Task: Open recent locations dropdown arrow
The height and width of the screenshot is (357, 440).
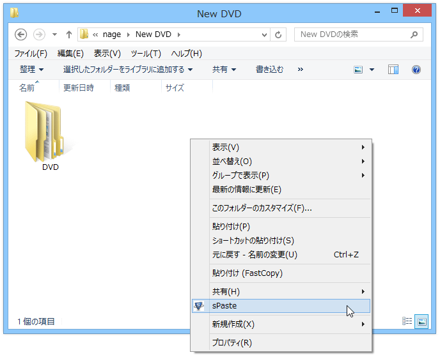Action: point(54,34)
